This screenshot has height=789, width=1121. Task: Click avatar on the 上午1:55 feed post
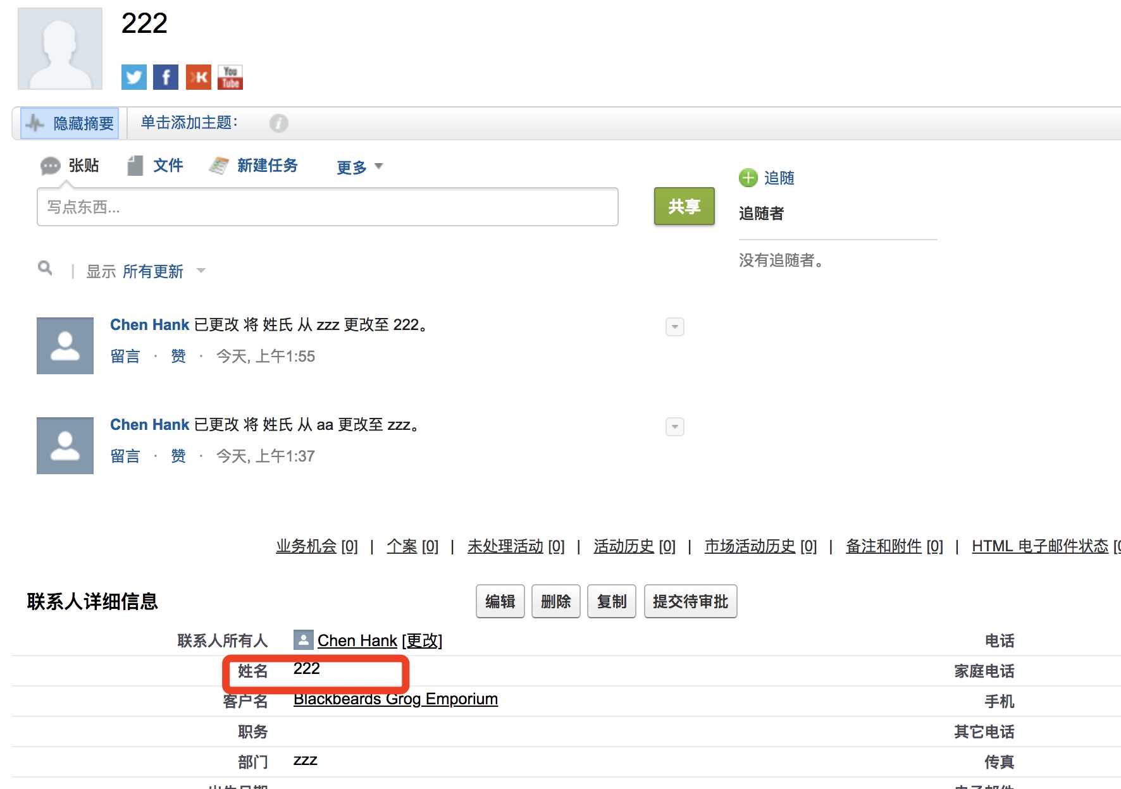coord(65,346)
